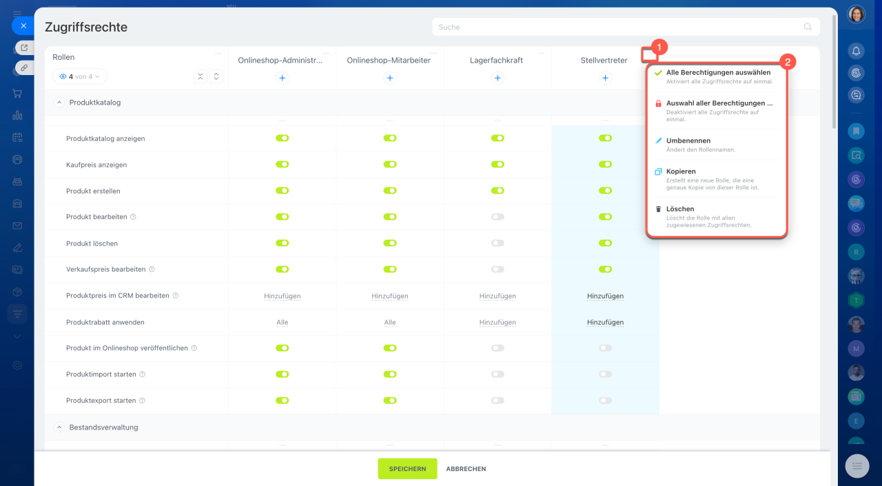This screenshot has height=486, width=882.
Task: Click the Speichern button
Action: click(407, 469)
